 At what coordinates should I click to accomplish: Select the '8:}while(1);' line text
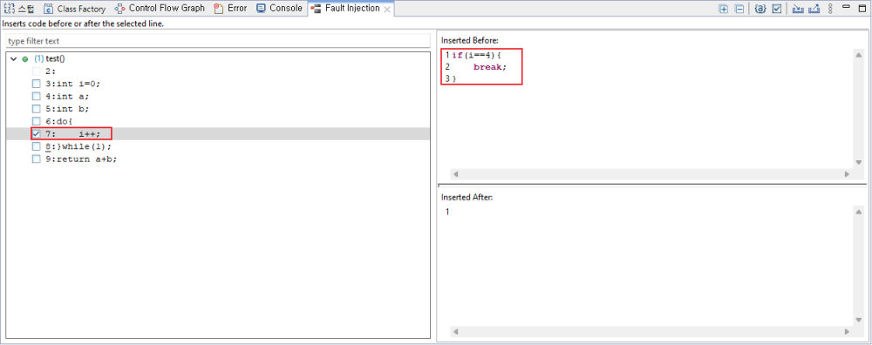pos(78,146)
